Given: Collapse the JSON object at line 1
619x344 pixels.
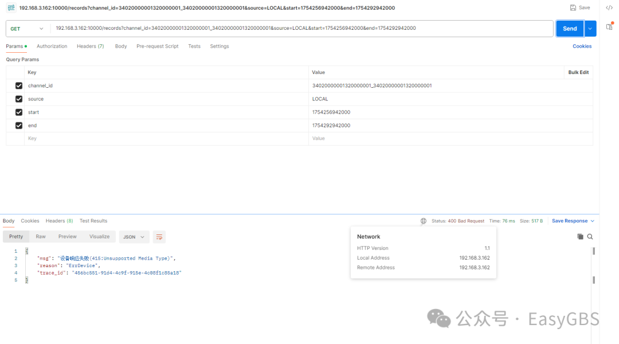Looking at the screenshot, I should (x=27, y=251).
